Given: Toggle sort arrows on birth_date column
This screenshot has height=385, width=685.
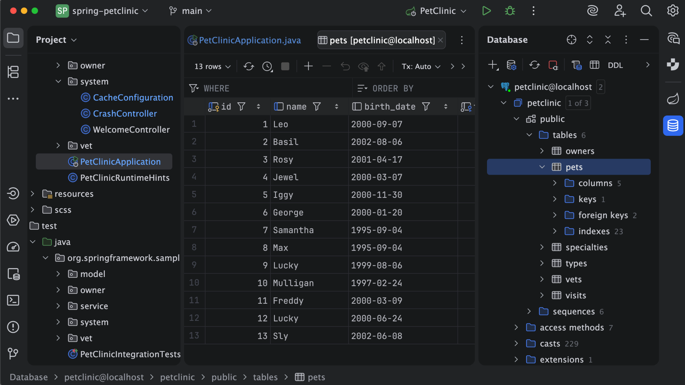Looking at the screenshot, I should tap(446, 107).
